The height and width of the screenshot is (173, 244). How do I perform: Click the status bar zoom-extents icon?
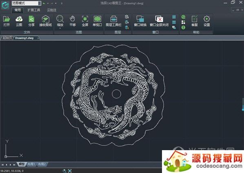click(x=70, y=171)
